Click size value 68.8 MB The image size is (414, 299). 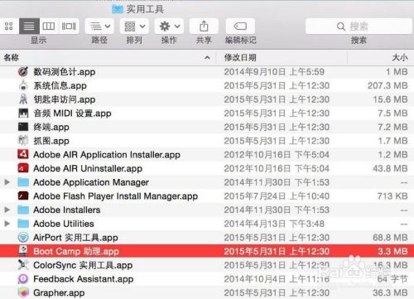point(390,238)
